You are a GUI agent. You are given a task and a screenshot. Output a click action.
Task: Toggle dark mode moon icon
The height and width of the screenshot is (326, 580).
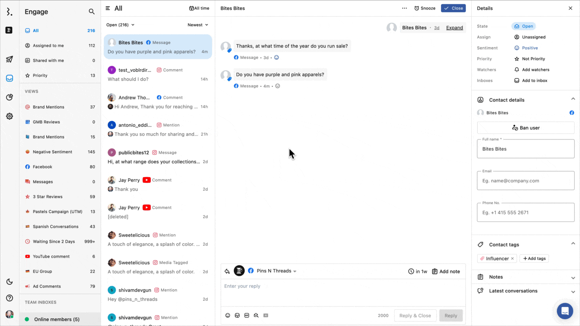click(10, 282)
